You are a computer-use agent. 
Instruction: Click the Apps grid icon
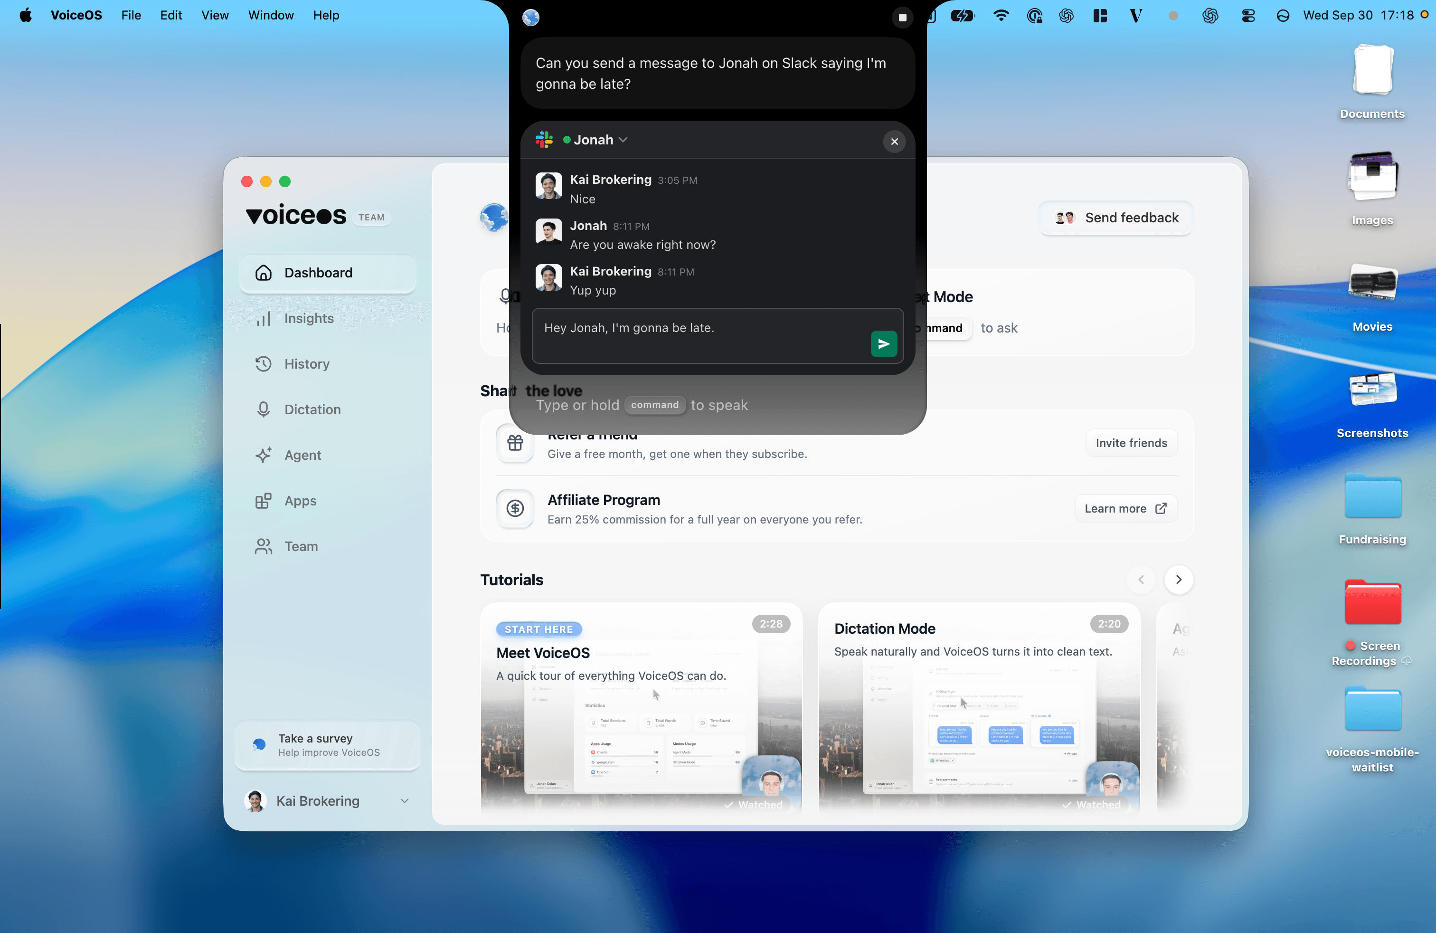263,500
